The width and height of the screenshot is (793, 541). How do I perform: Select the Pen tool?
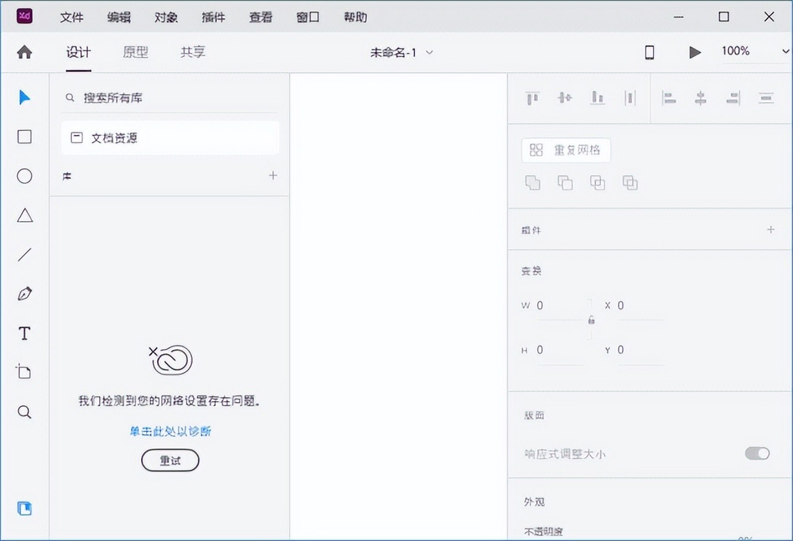point(24,294)
